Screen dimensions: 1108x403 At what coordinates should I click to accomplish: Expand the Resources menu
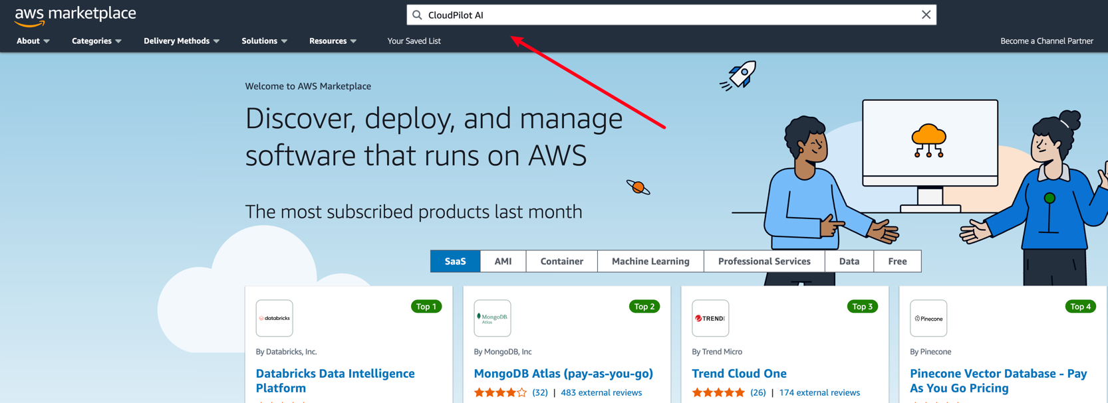click(333, 40)
